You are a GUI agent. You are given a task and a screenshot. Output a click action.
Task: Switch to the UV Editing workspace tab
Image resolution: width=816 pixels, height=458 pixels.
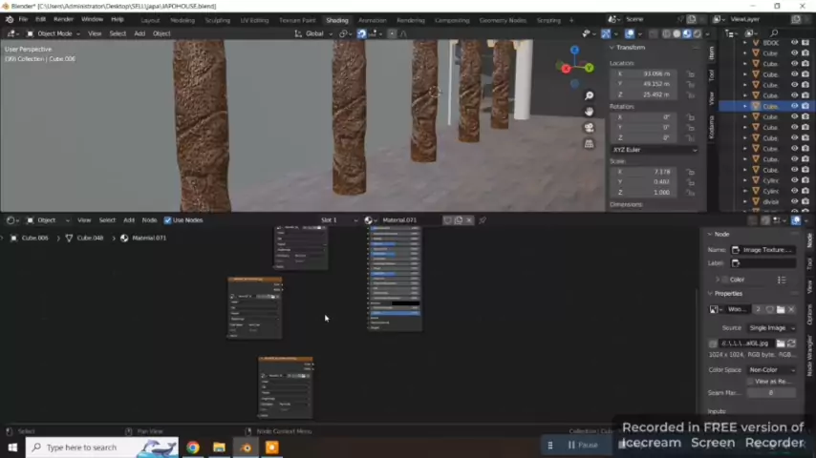254,20
